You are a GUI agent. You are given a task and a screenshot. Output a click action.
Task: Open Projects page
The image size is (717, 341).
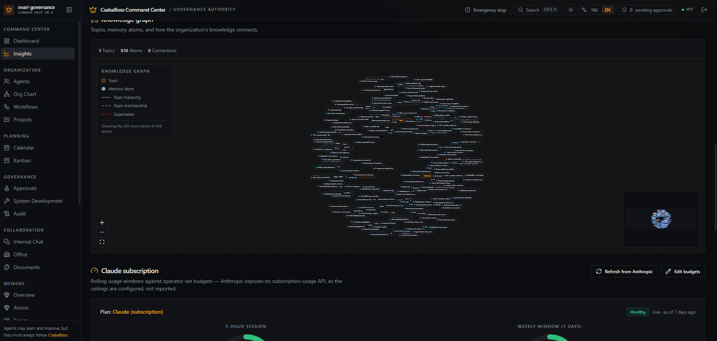[x=37, y=120]
